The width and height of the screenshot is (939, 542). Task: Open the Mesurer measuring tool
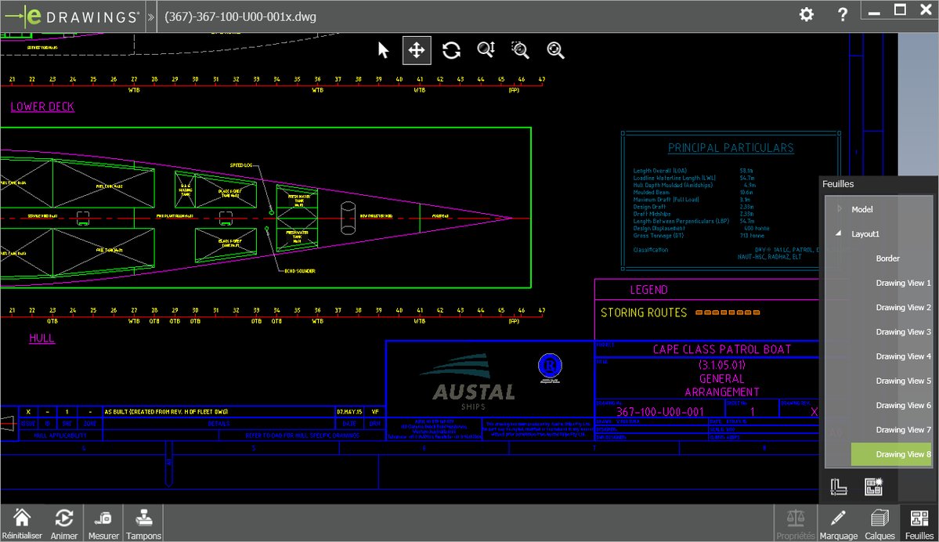[x=103, y=521]
